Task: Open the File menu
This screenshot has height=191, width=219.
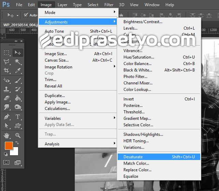Action: point(19,5)
